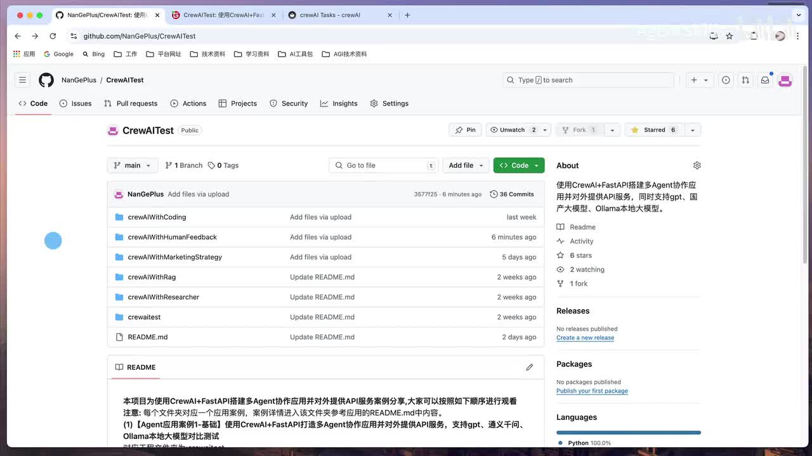Click the GitHub Octocat logo

tap(46, 80)
